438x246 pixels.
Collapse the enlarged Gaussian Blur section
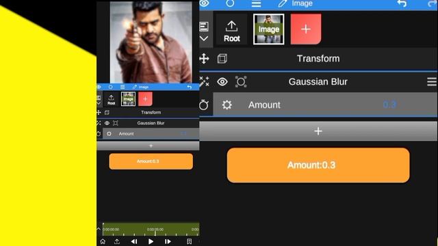coord(318,82)
